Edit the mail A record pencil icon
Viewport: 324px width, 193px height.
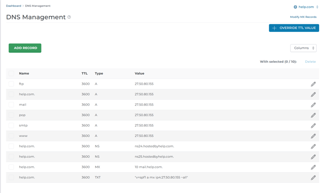(x=313, y=105)
